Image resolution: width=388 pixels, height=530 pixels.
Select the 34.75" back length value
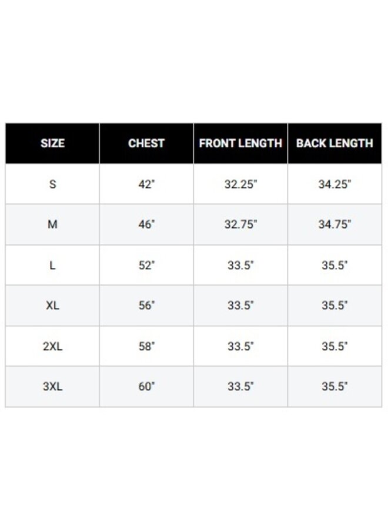pos(335,224)
